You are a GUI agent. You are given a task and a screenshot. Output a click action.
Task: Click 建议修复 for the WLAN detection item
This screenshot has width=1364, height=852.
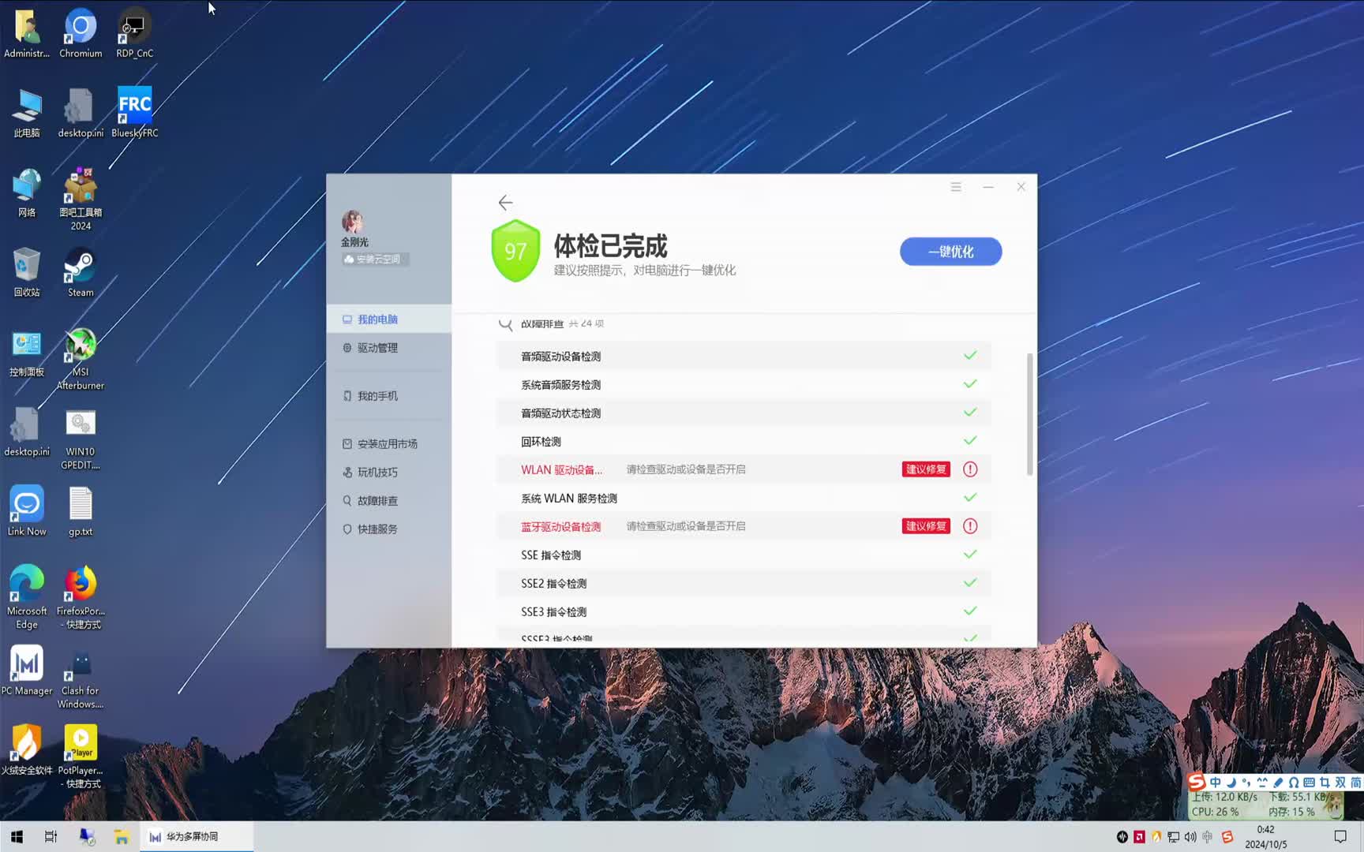click(925, 469)
